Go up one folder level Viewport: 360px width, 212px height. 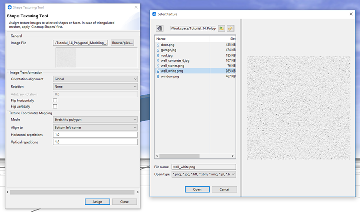(221, 28)
